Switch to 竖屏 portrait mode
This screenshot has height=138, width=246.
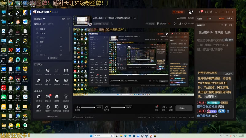[69, 19]
